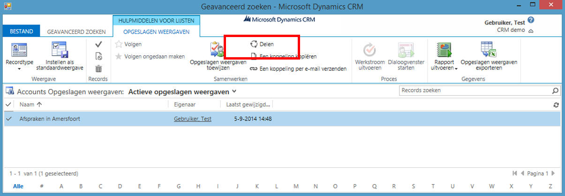Viewport: 565px width, 196px height.
Task: Click Volgen ongedaan maken star button
Action: [x=150, y=56]
